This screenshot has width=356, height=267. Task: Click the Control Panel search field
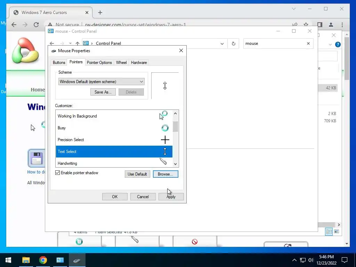(x=274, y=43)
